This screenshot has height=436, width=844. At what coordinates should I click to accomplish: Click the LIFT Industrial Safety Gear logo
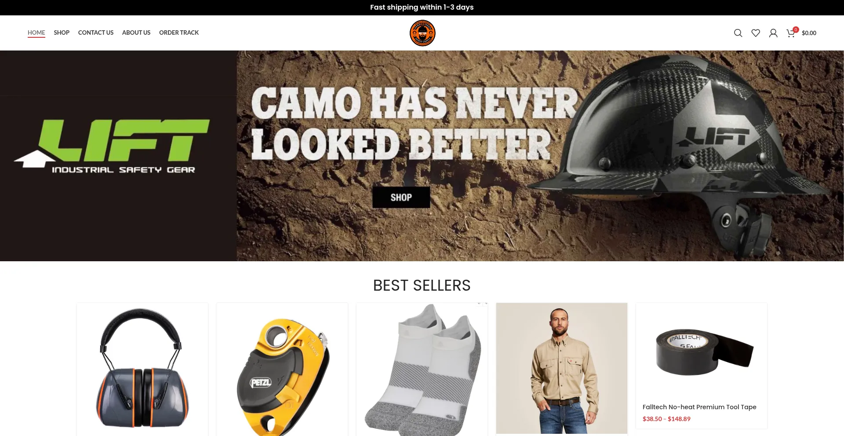click(x=113, y=146)
